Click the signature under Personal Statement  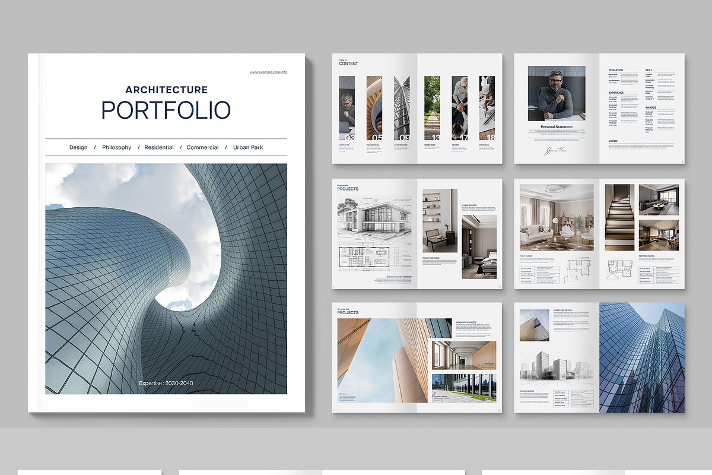pos(555,151)
